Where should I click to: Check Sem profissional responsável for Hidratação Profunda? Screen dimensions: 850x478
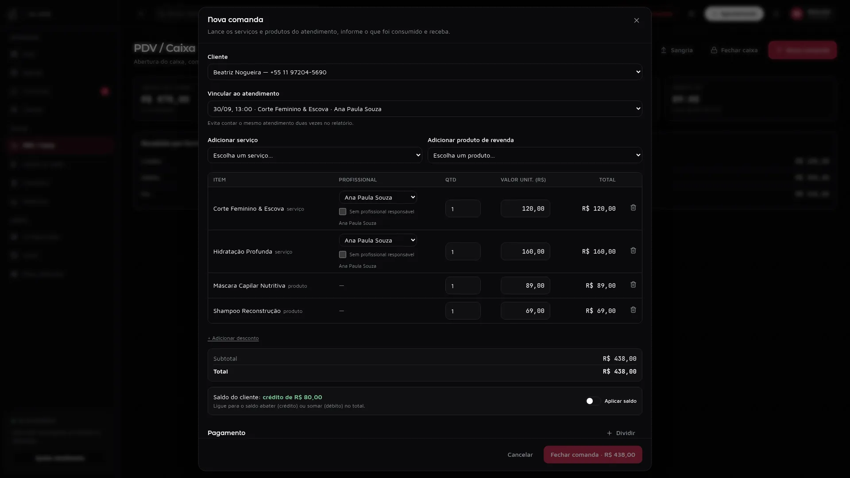click(x=342, y=254)
